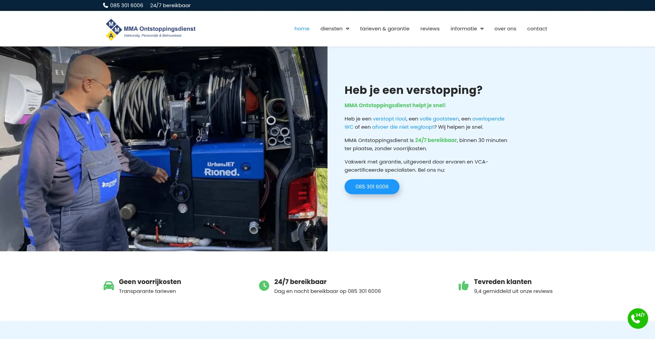Go to the over ons page
This screenshot has height=339, width=655.
505,29
